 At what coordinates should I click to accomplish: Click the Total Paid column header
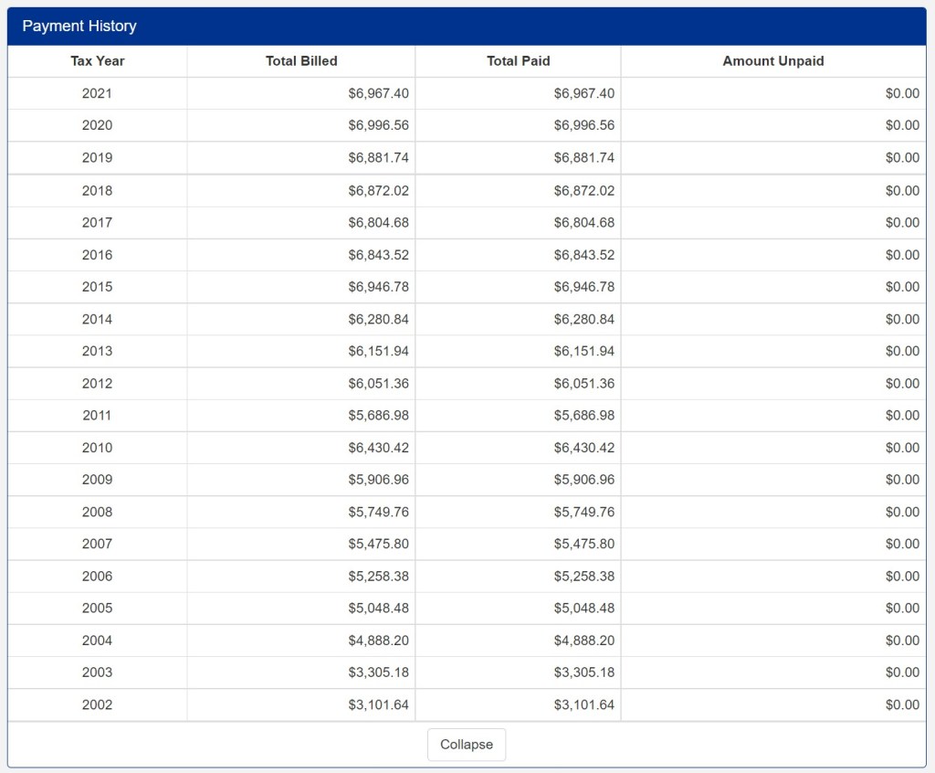(519, 61)
